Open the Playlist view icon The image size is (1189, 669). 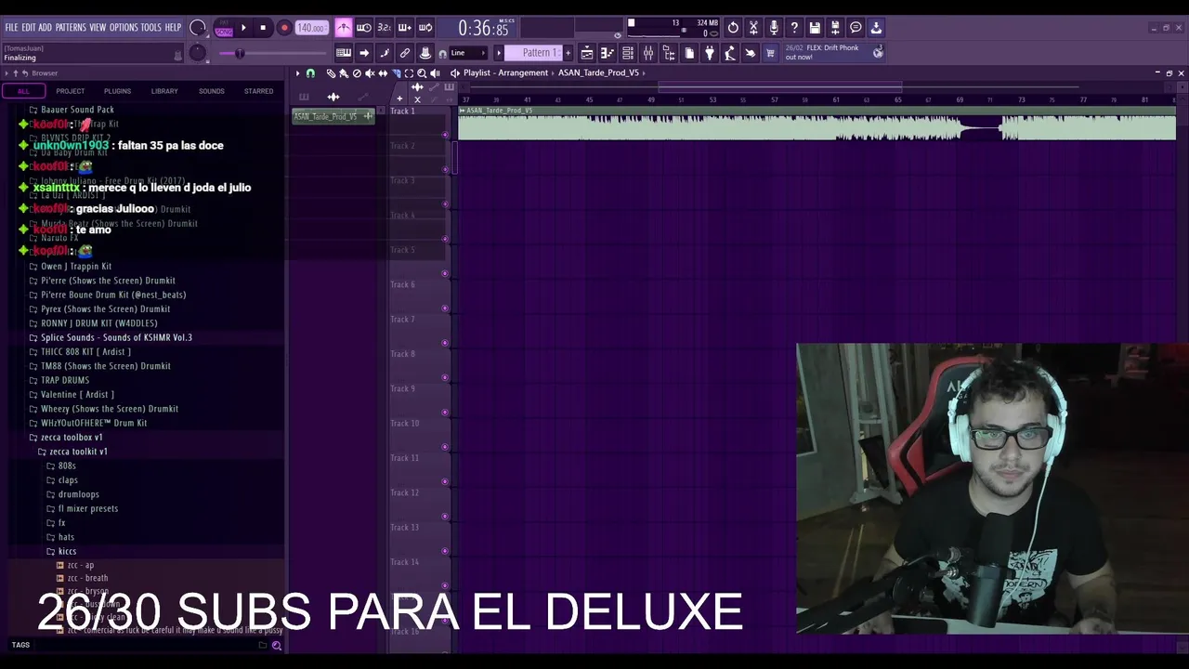click(587, 53)
